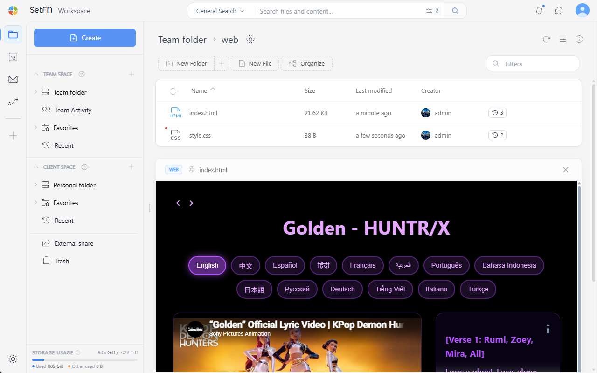597x373 pixels.
Task: Open version history for index.html
Action: coord(497,113)
